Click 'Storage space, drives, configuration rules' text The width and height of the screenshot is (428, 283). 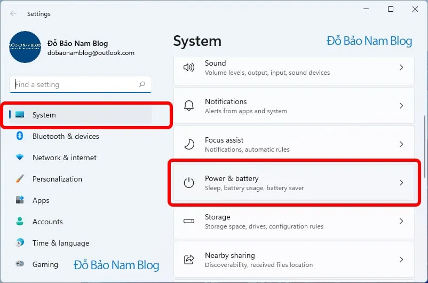pos(264,226)
